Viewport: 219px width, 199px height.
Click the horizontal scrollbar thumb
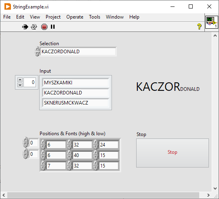click(103, 195)
